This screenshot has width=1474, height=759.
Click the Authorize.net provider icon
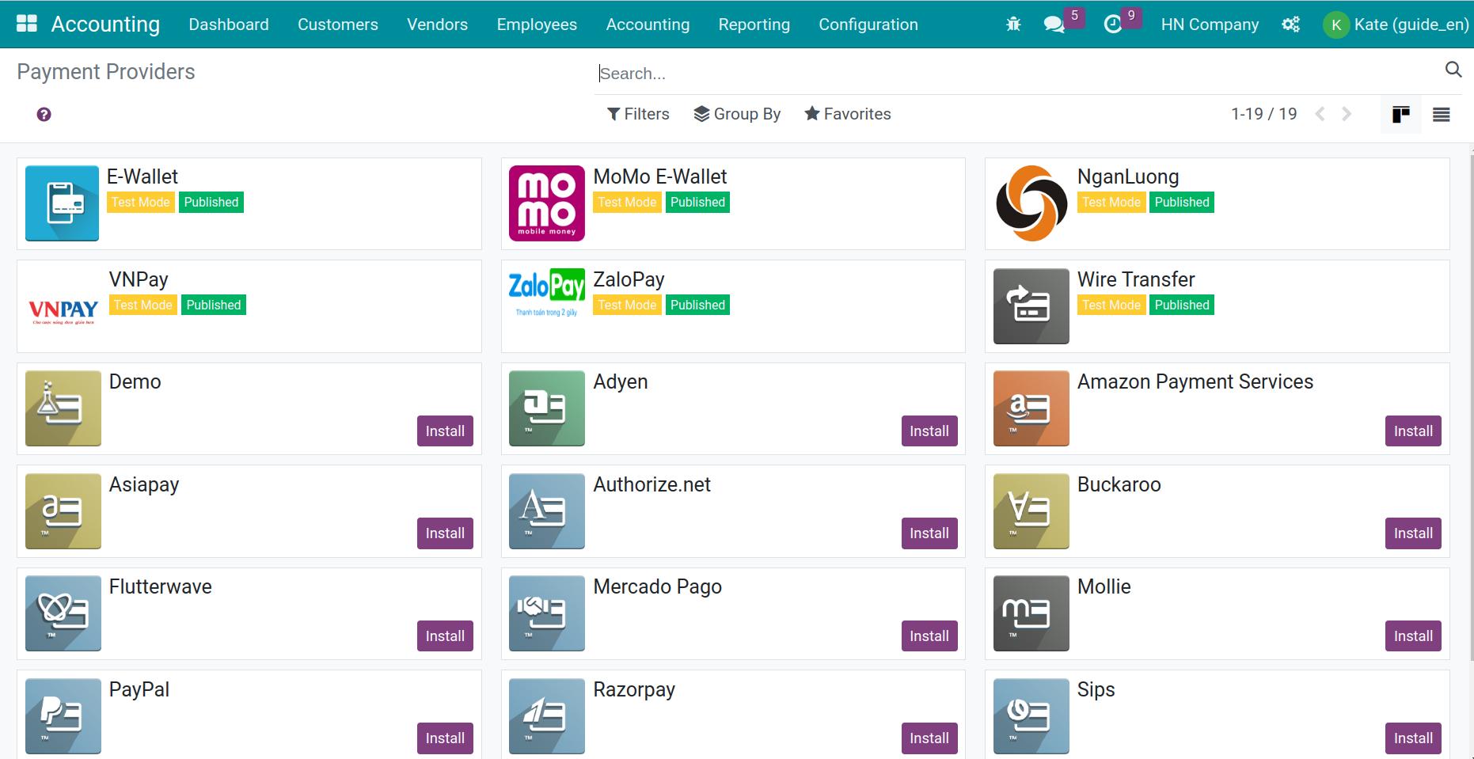coord(547,511)
